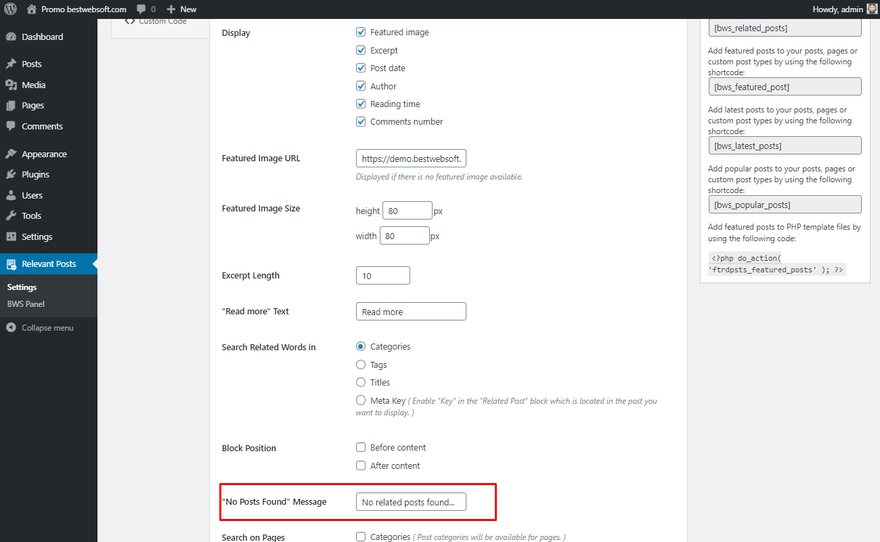Toggle the Reading time checkbox
Screen dimensions: 880x542
(361, 104)
